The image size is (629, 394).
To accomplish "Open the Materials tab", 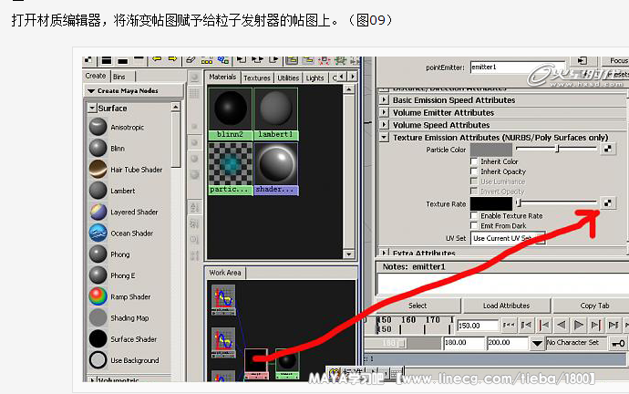I will click(222, 77).
